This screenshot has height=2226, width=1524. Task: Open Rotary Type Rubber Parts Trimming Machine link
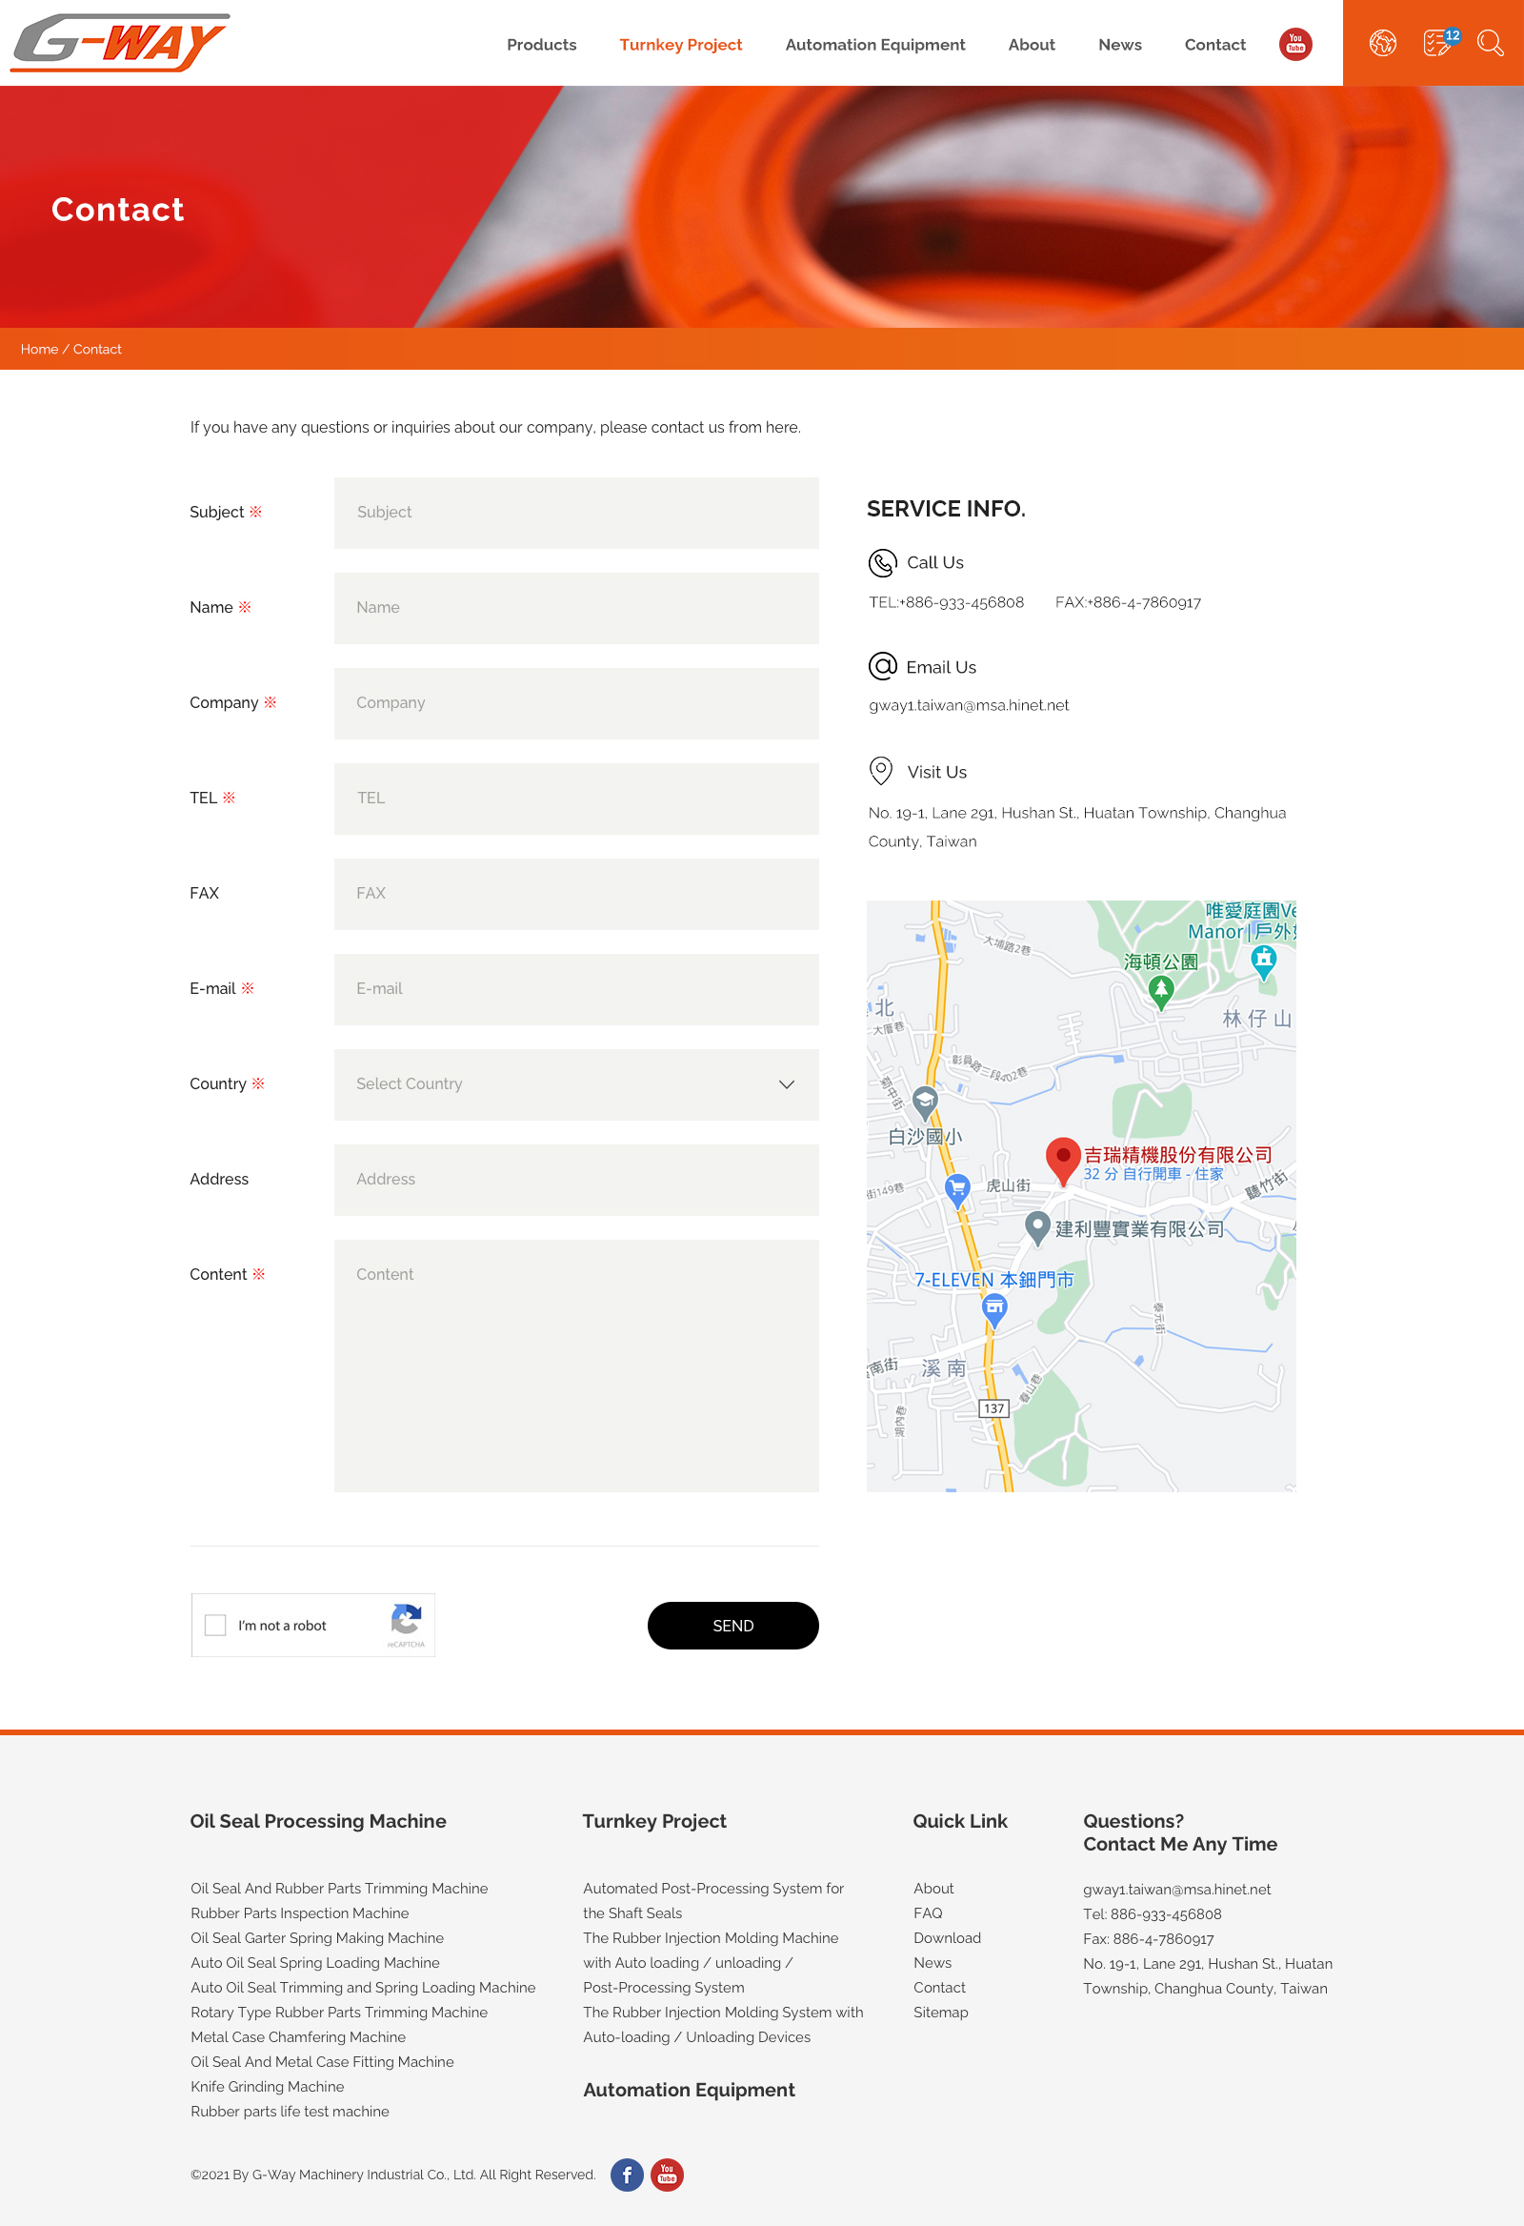339,2013
